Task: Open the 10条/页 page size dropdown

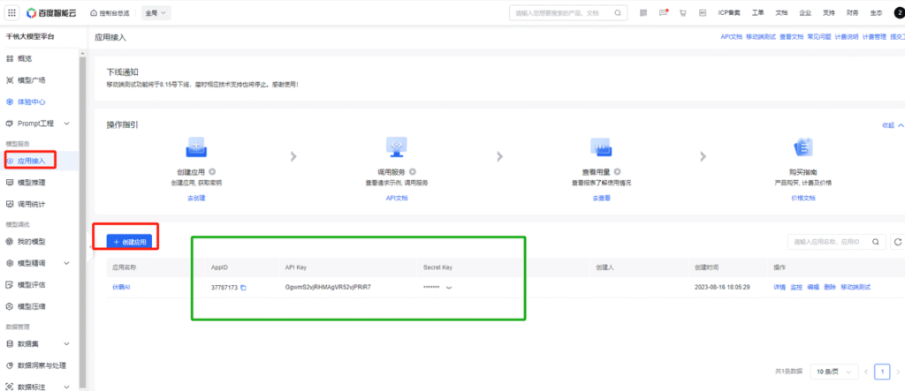Action: pyautogui.click(x=834, y=372)
